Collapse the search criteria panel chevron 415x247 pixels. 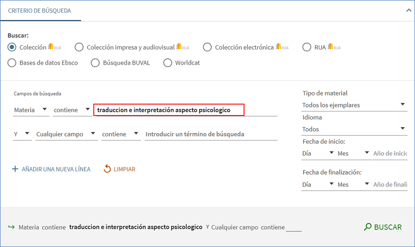(408, 10)
